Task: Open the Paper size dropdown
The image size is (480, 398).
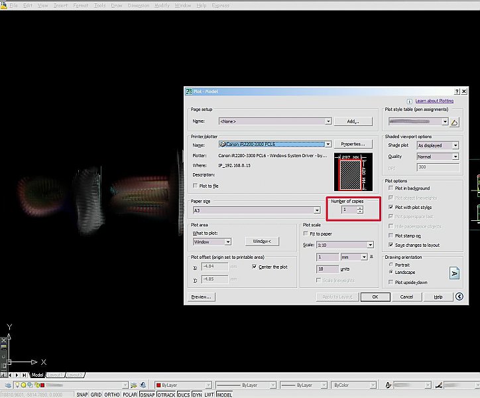Action: tap(317, 210)
